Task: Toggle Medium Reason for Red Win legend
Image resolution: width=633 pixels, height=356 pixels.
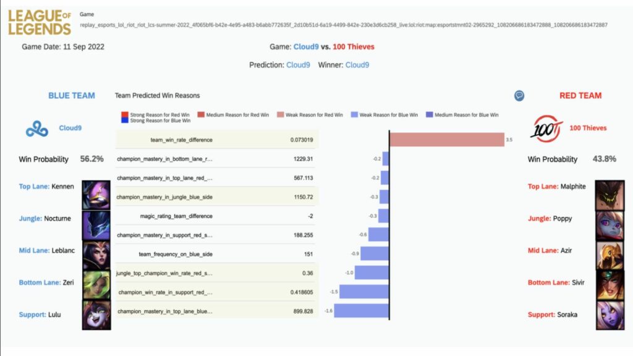Action: pyautogui.click(x=233, y=115)
